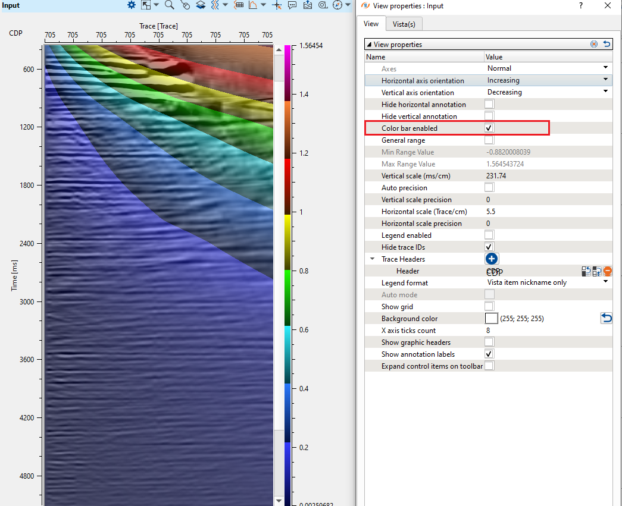Click the comment bubble annotation icon
Screen dimensions: 622x506
click(x=292, y=5)
